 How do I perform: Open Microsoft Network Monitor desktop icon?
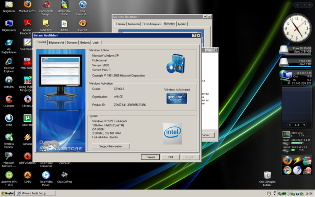(9, 160)
